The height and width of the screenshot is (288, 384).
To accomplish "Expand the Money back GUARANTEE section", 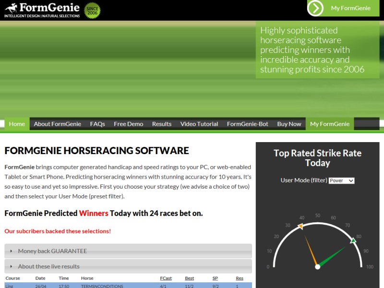I will 128,251.
